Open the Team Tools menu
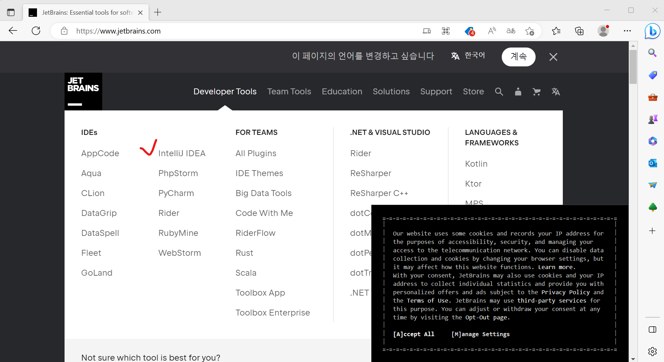 (x=289, y=92)
